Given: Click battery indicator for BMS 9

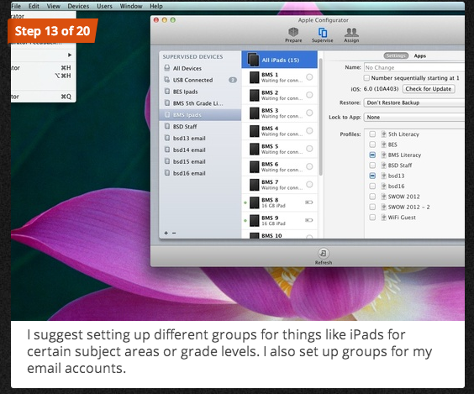Looking at the screenshot, I should click(309, 220).
